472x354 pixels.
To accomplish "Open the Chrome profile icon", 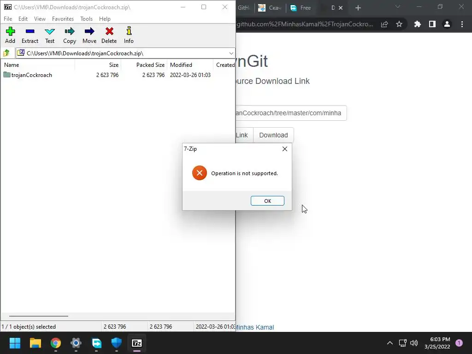I will point(447,24).
